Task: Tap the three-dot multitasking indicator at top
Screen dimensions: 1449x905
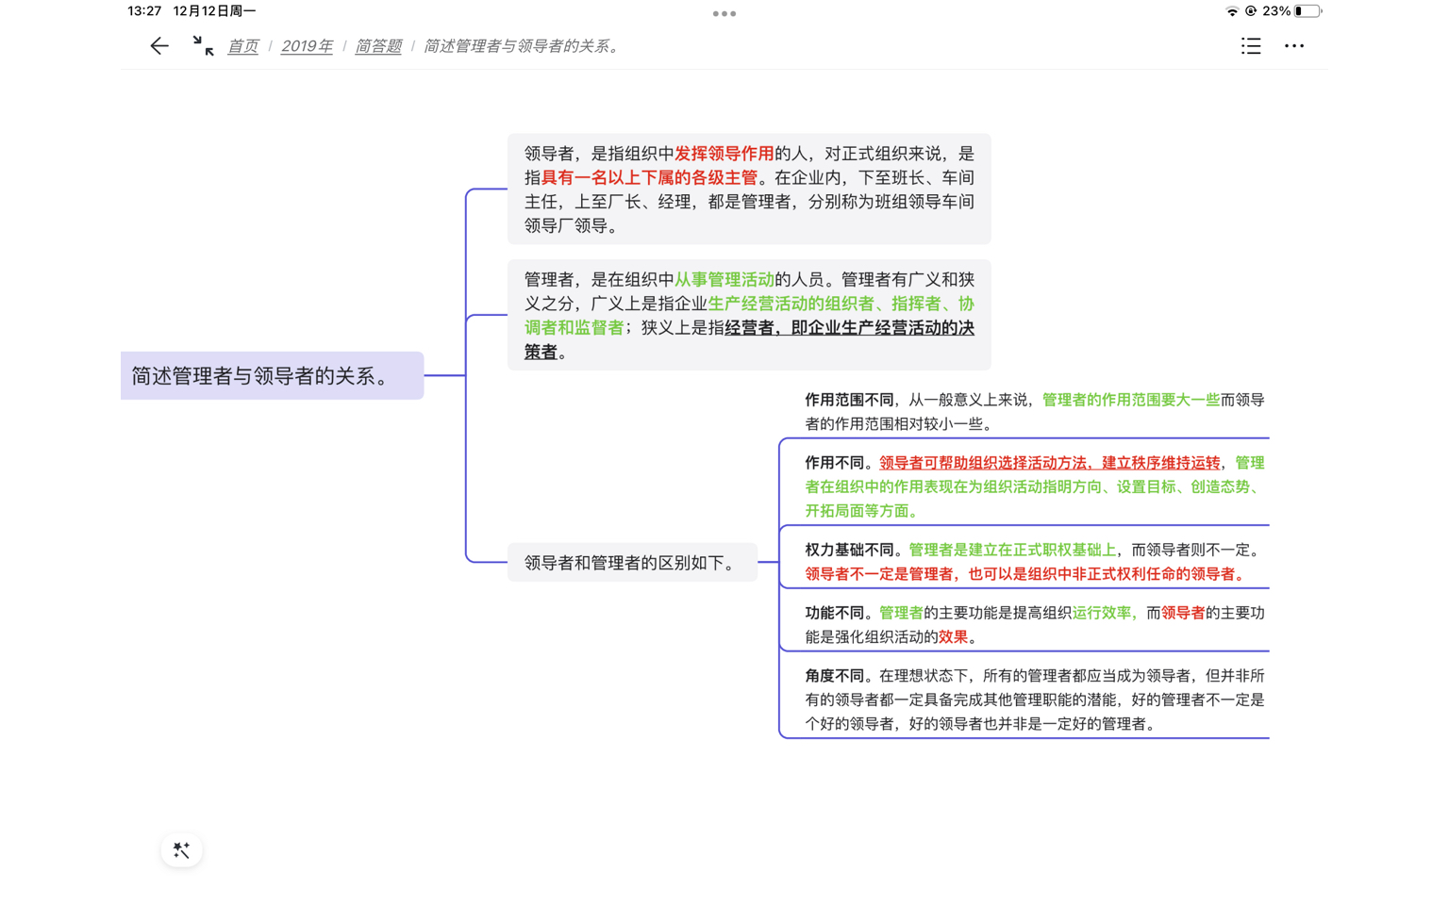Action: point(724,13)
